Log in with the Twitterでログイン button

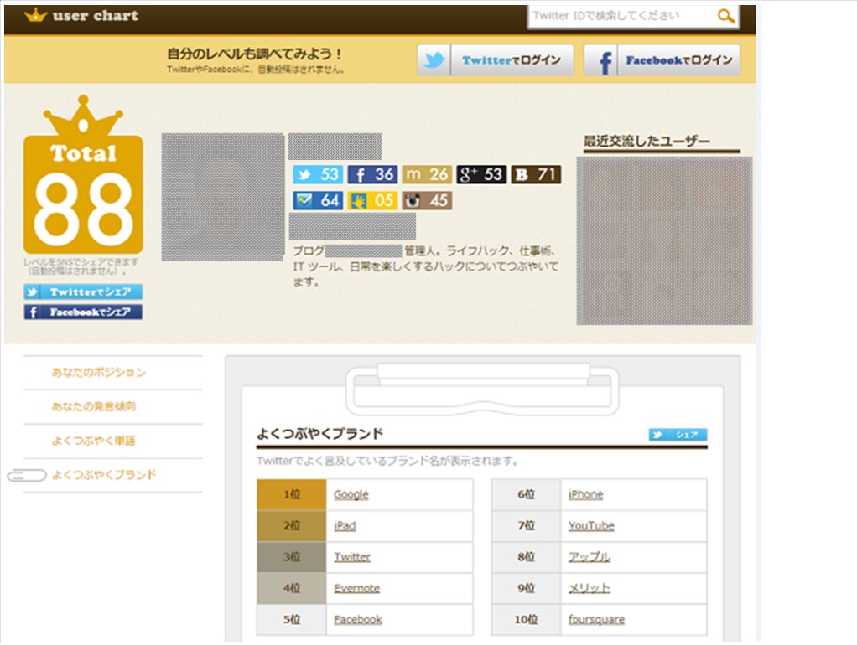496,60
